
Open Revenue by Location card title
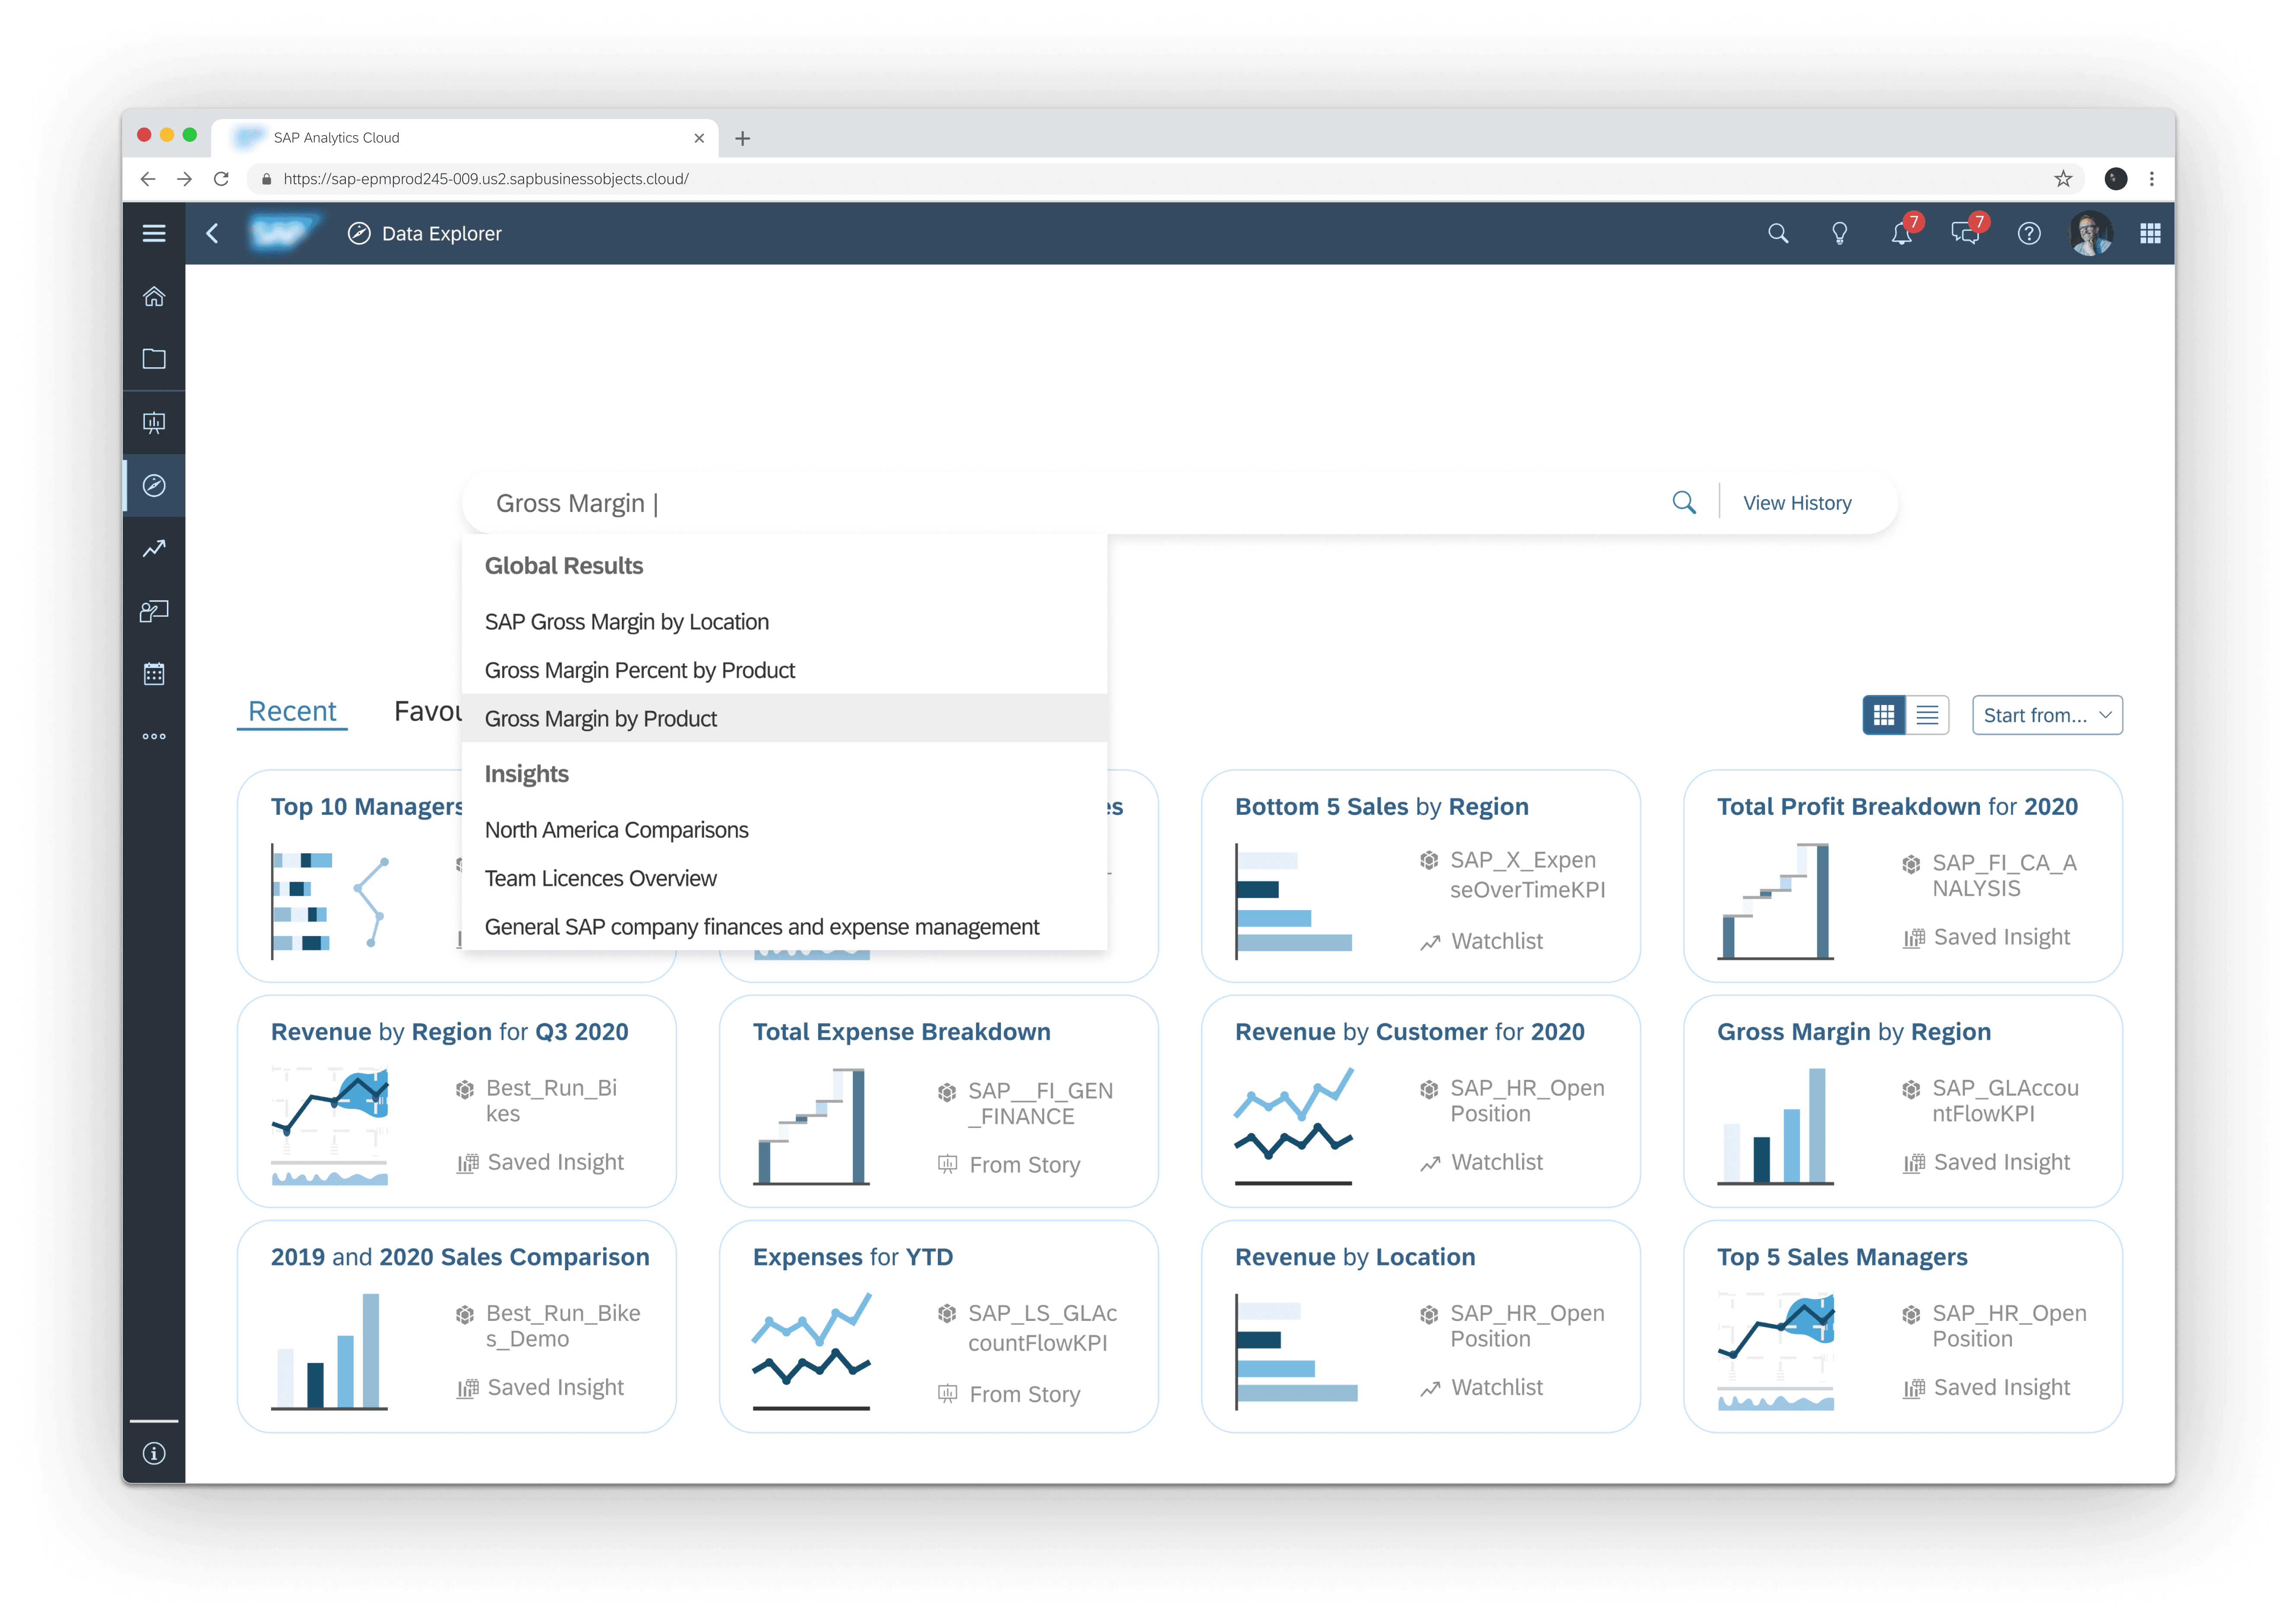(1355, 1257)
